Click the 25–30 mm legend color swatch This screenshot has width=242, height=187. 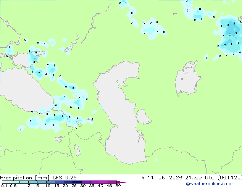pyautogui.click(x=77, y=182)
